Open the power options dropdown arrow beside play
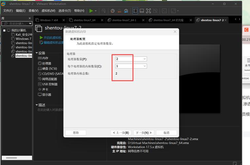Image resolution: width=250 pixels, height=165 pixels. click(x=96, y=11)
